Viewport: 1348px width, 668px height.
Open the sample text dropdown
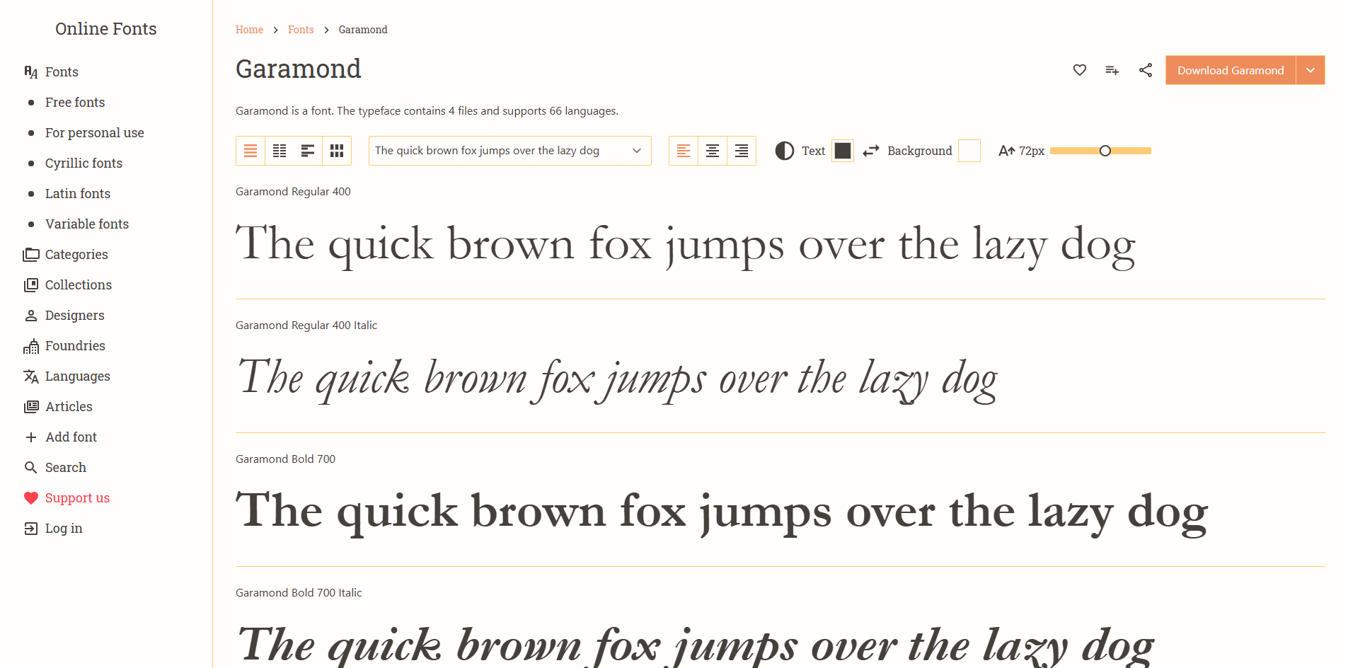(x=509, y=151)
